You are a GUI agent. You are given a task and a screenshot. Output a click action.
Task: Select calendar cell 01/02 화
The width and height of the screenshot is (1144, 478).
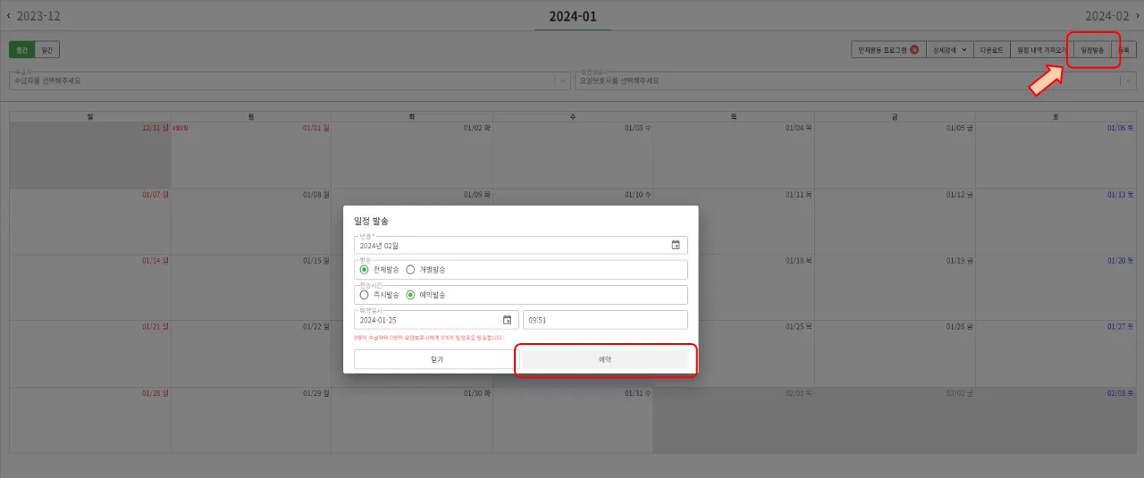(x=412, y=155)
